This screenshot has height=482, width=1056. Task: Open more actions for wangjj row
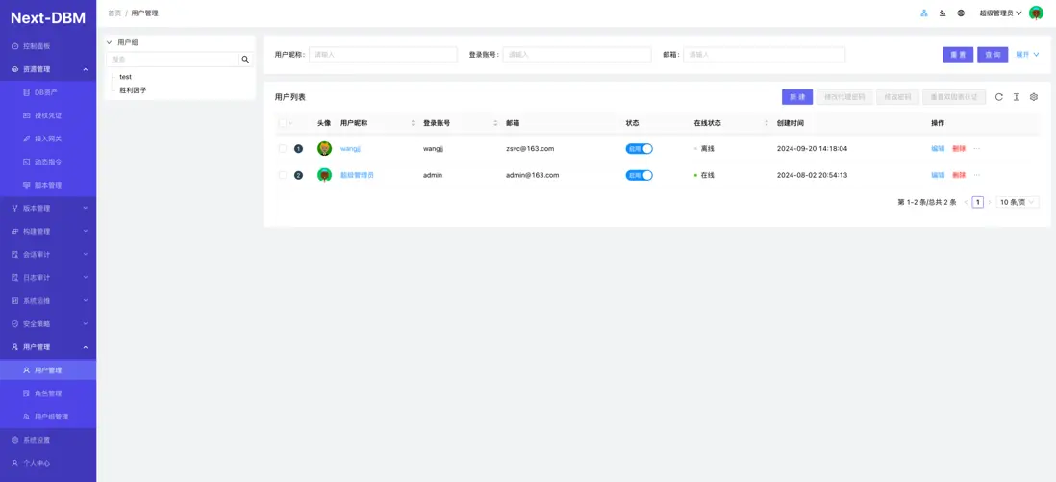coord(976,148)
